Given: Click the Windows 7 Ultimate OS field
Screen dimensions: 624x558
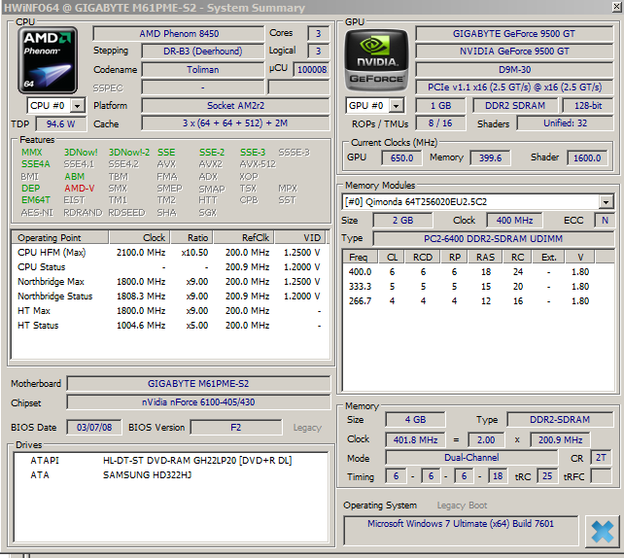Looking at the screenshot, I should (x=461, y=531).
